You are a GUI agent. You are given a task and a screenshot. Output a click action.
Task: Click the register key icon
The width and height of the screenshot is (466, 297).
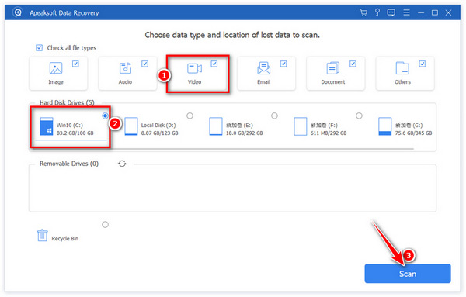pyautogui.click(x=377, y=12)
